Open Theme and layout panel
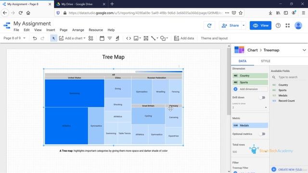308x173 pixels. tap(214, 38)
